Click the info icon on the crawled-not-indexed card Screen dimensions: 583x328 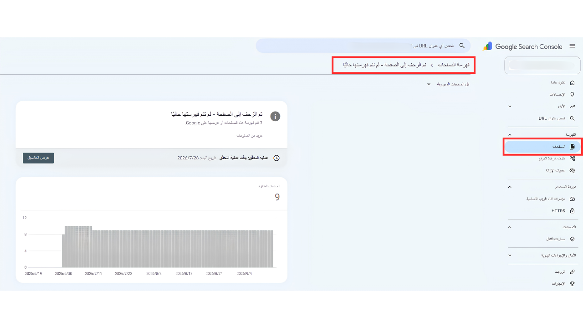[x=275, y=116]
